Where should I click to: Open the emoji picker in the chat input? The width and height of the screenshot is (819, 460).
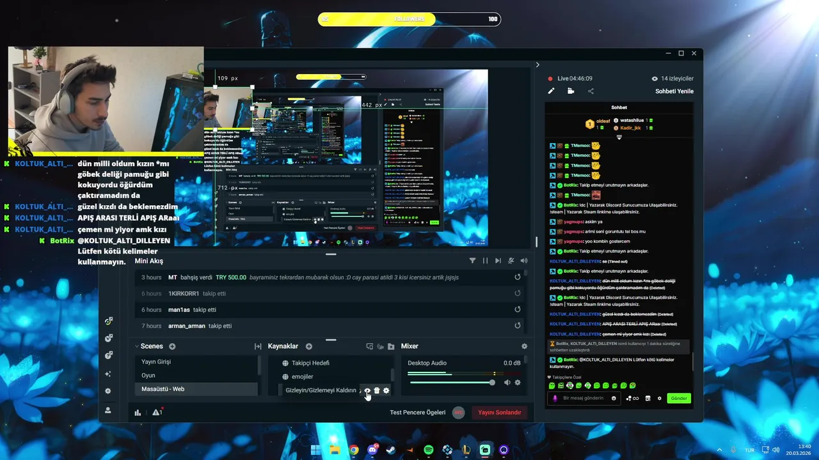point(614,398)
